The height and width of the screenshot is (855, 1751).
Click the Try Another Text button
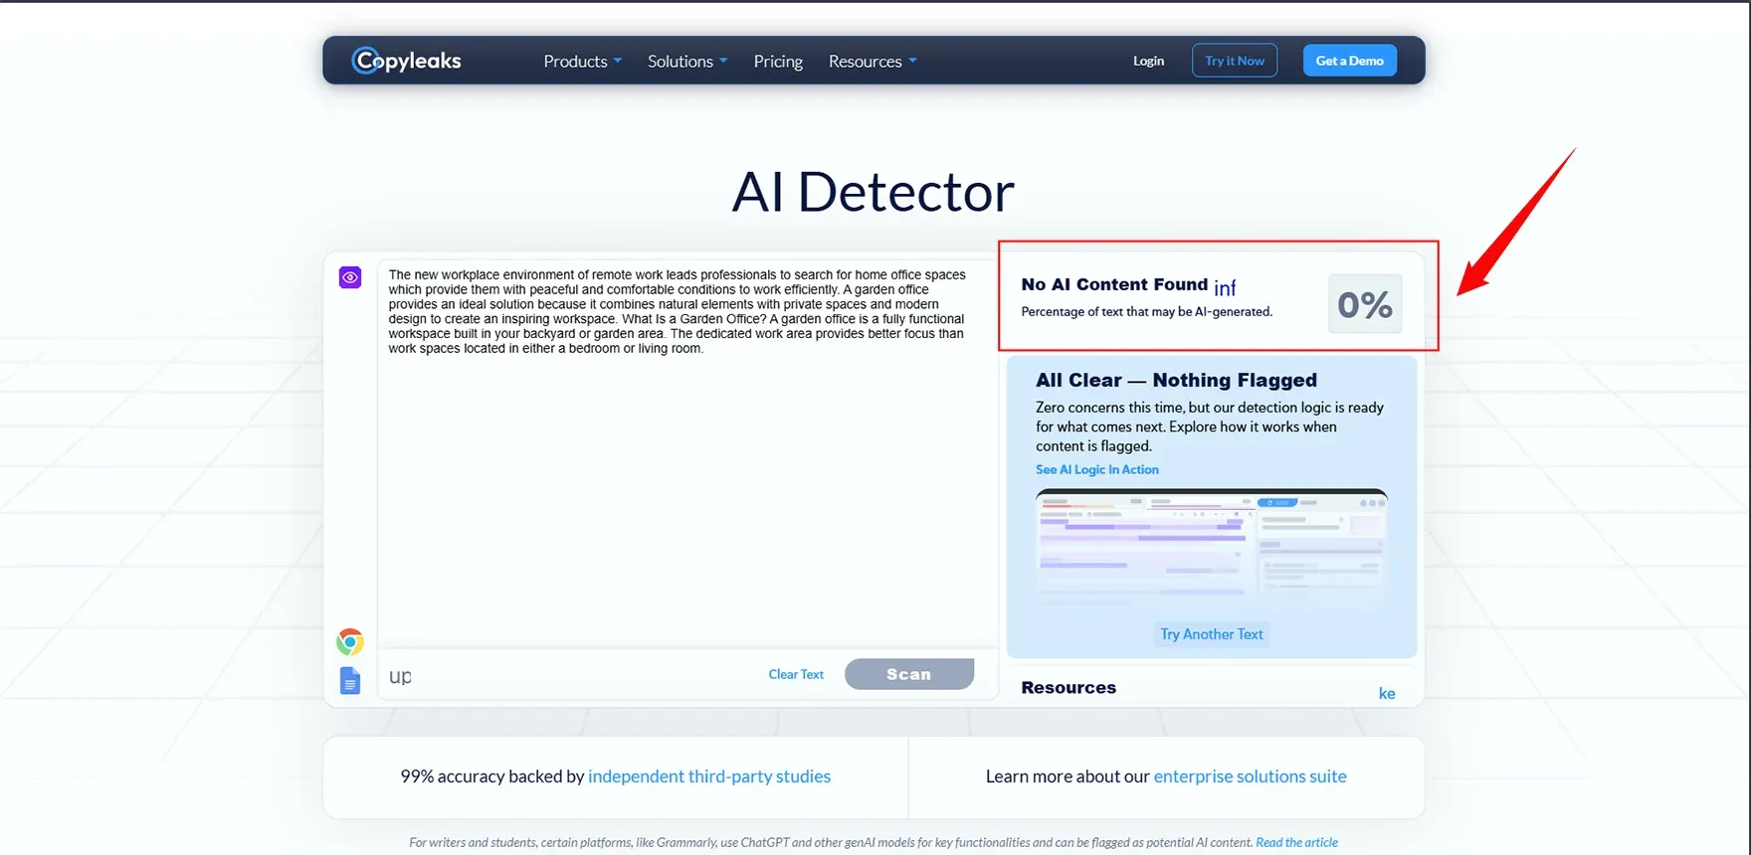click(1211, 634)
